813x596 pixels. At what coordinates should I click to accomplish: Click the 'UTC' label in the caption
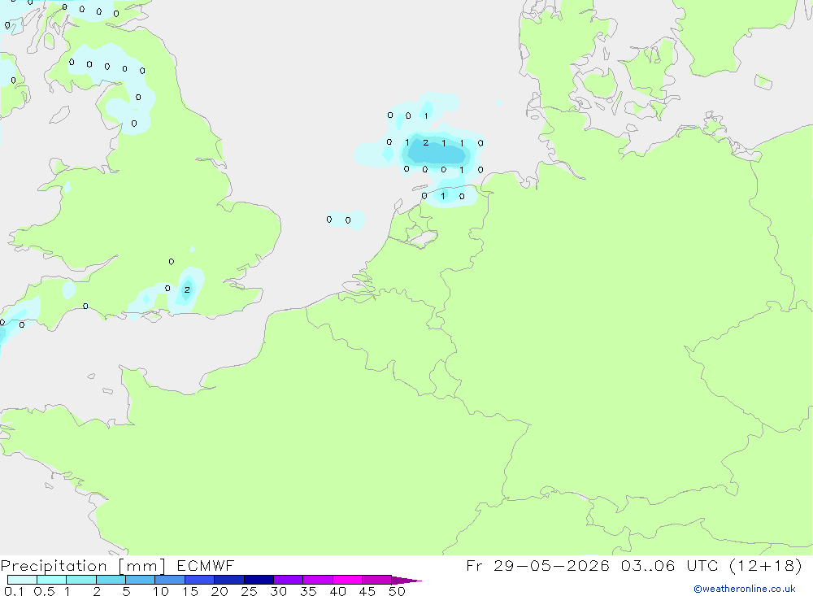[703, 565]
